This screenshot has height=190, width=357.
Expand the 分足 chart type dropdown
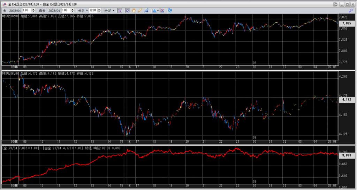(x=83, y=10)
